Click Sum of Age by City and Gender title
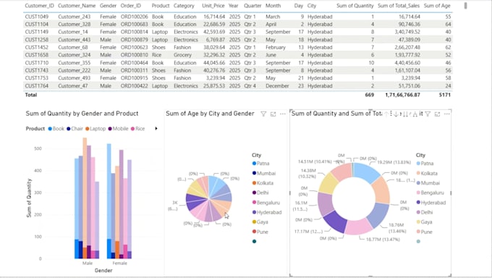This screenshot has height=278, width=492. pyautogui.click(x=210, y=114)
